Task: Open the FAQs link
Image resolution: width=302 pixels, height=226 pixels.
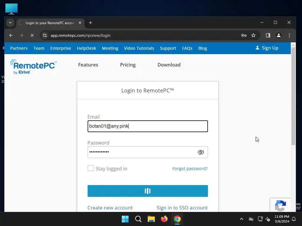Action: coord(187,48)
